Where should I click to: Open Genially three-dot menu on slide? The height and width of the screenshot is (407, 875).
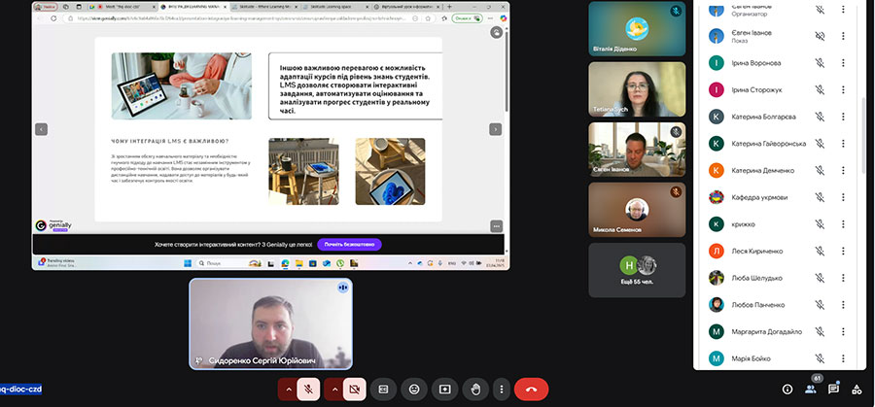pos(497,225)
